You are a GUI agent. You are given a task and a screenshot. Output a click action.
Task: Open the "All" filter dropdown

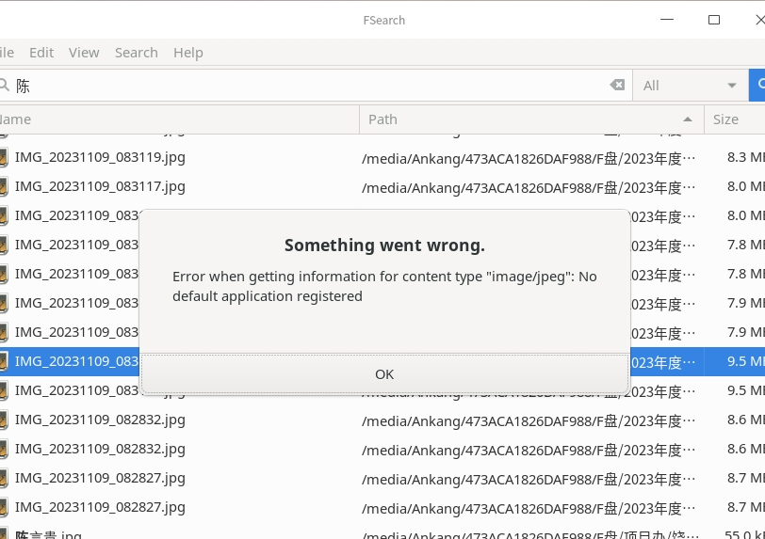pyautogui.click(x=690, y=86)
